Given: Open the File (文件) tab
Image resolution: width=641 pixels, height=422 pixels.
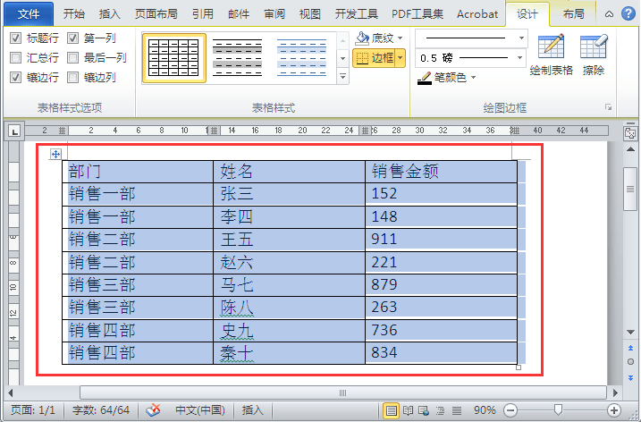Looking at the screenshot, I should click(29, 14).
